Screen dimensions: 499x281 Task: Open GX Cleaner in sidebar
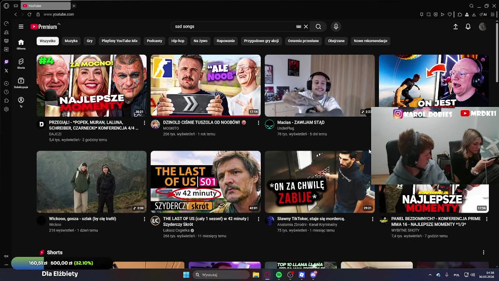click(x=6, y=32)
